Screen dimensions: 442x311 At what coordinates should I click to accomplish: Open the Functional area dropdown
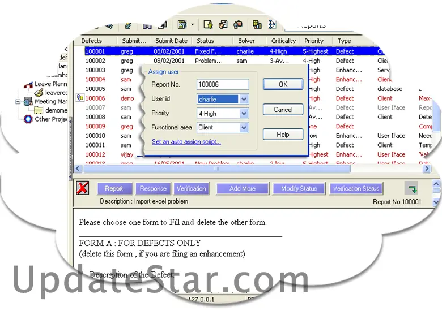tap(244, 128)
